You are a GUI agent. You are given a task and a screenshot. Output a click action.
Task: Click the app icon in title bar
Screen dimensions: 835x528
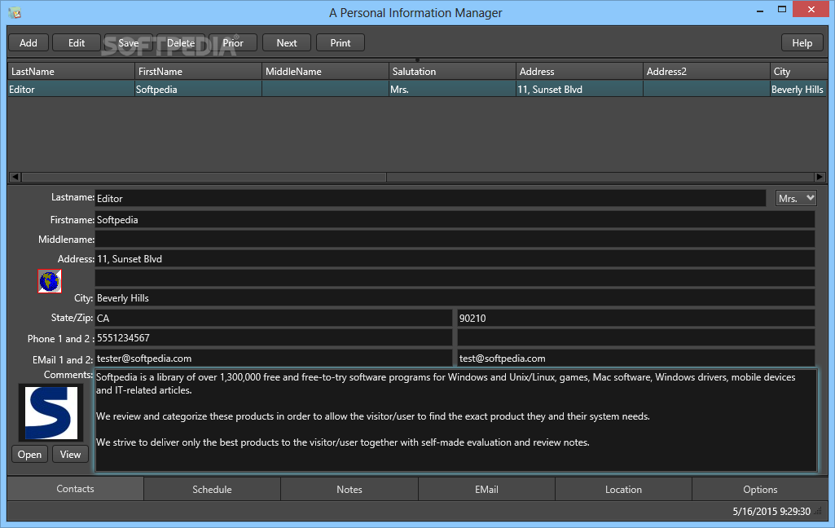(x=15, y=12)
